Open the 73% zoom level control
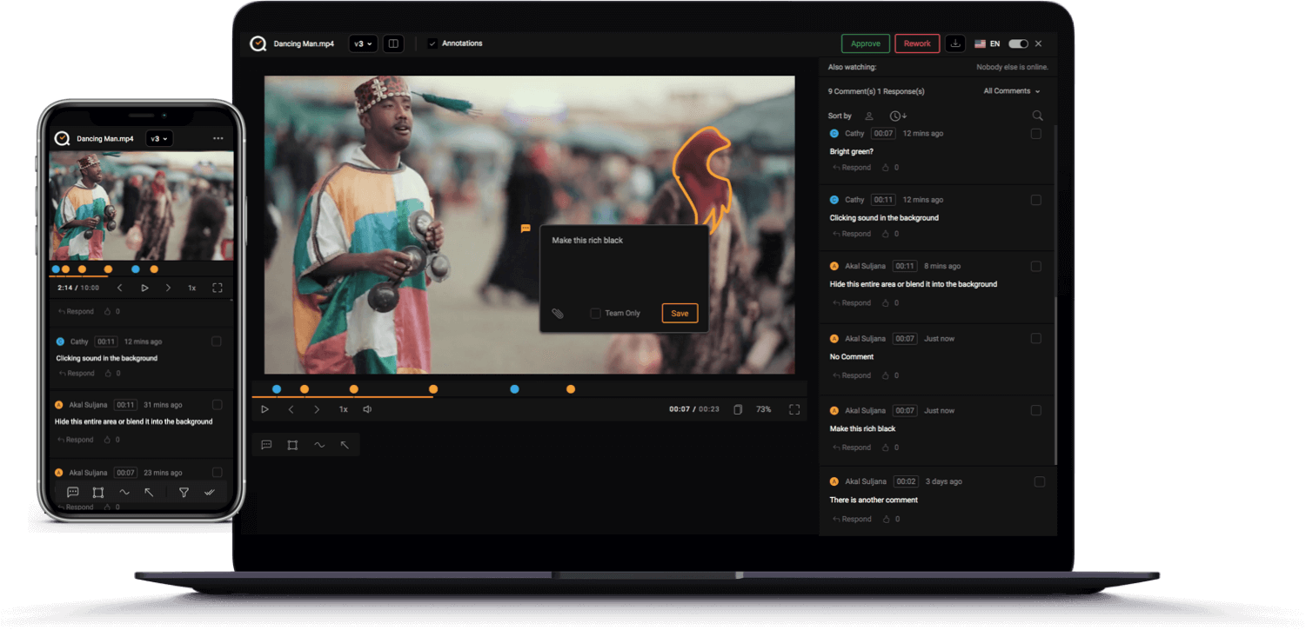 (x=763, y=409)
